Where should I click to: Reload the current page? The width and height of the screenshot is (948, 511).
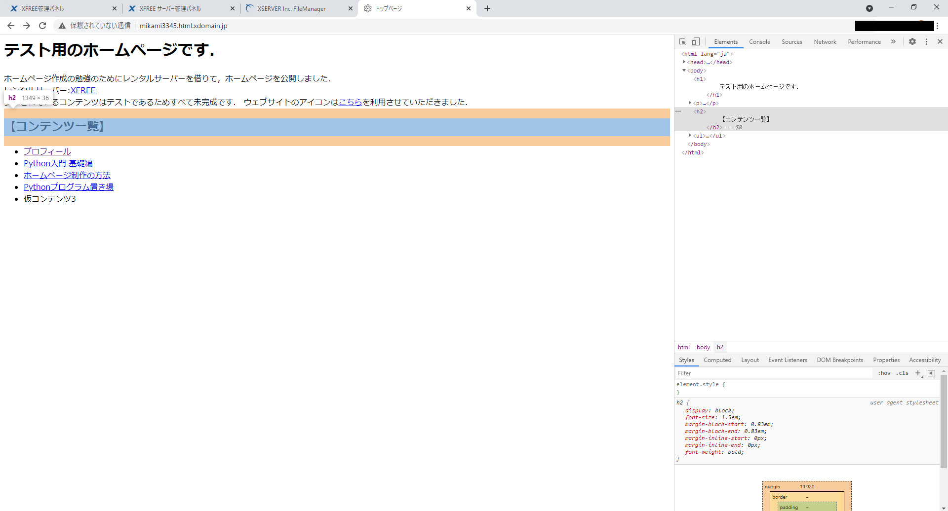pos(42,26)
